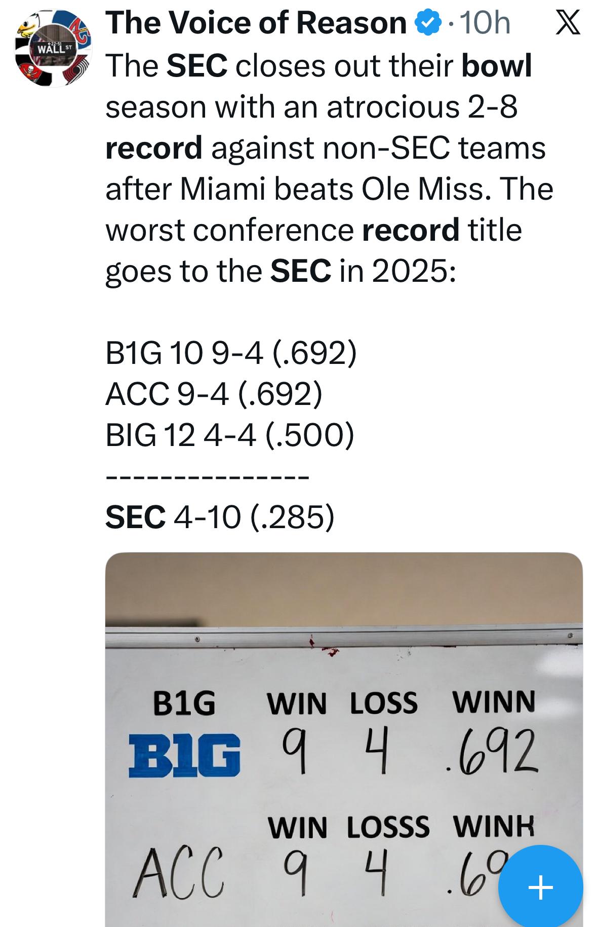This screenshot has height=927, width=597.
Task: Click the X logo icon
Action: 568,24
